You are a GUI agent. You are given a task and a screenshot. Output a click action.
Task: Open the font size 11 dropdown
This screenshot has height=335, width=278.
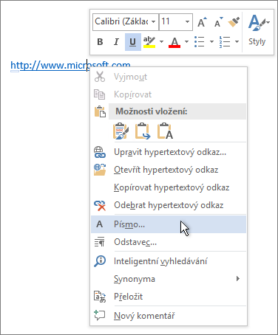point(187,22)
